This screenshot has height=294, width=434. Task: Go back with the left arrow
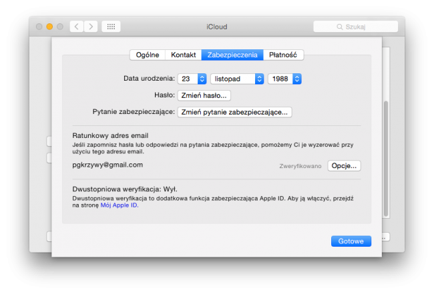(x=77, y=27)
